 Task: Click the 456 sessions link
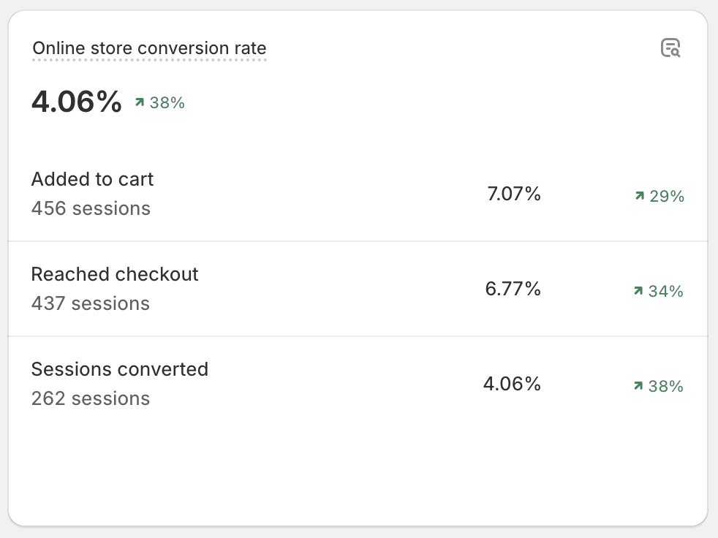90,208
